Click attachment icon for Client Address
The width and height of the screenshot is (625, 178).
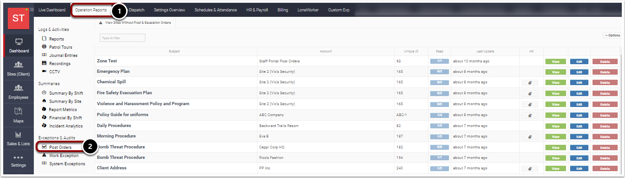(x=530, y=168)
